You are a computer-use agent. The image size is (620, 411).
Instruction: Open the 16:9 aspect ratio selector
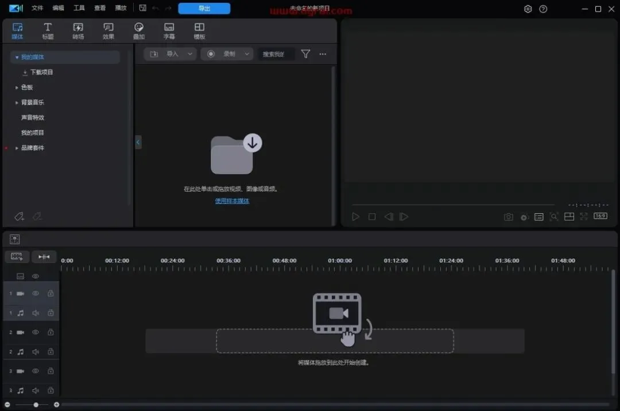pyautogui.click(x=600, y=216)
